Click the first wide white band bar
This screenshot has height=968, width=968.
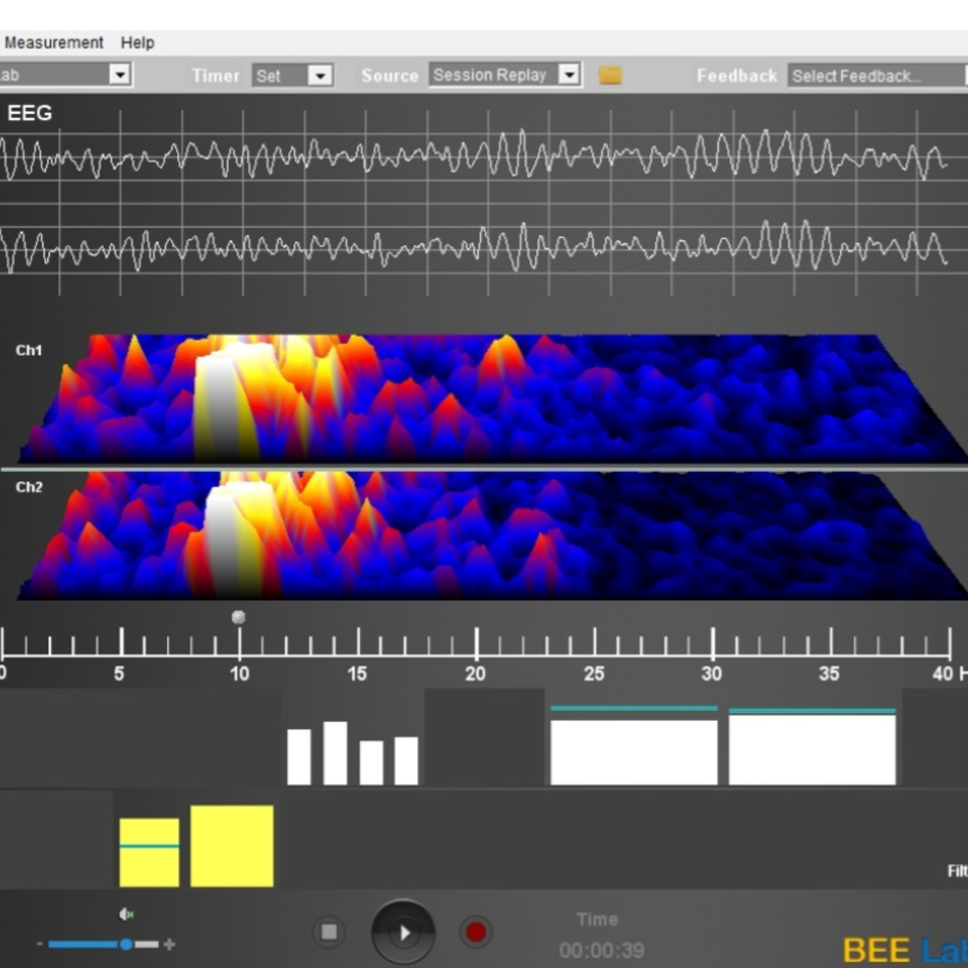point(633,752)
